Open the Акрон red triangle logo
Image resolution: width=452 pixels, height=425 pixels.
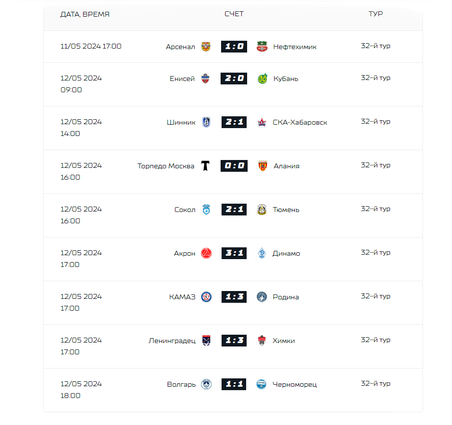[206, 253]
